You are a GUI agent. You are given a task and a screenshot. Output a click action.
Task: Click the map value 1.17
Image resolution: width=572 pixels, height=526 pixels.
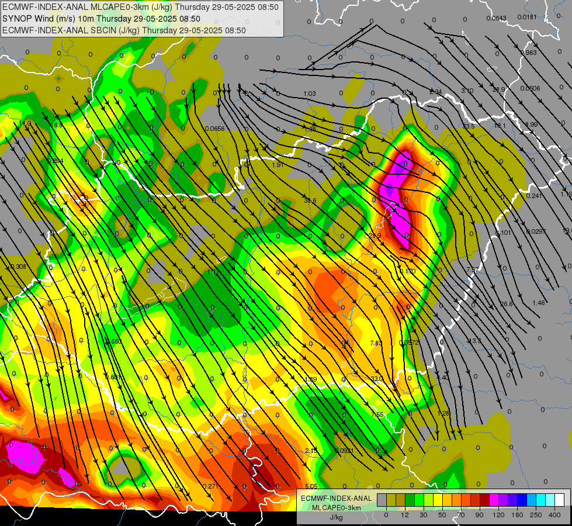(213, 272)
